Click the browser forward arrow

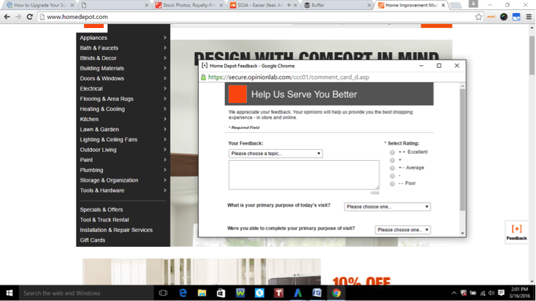point(18,17)
